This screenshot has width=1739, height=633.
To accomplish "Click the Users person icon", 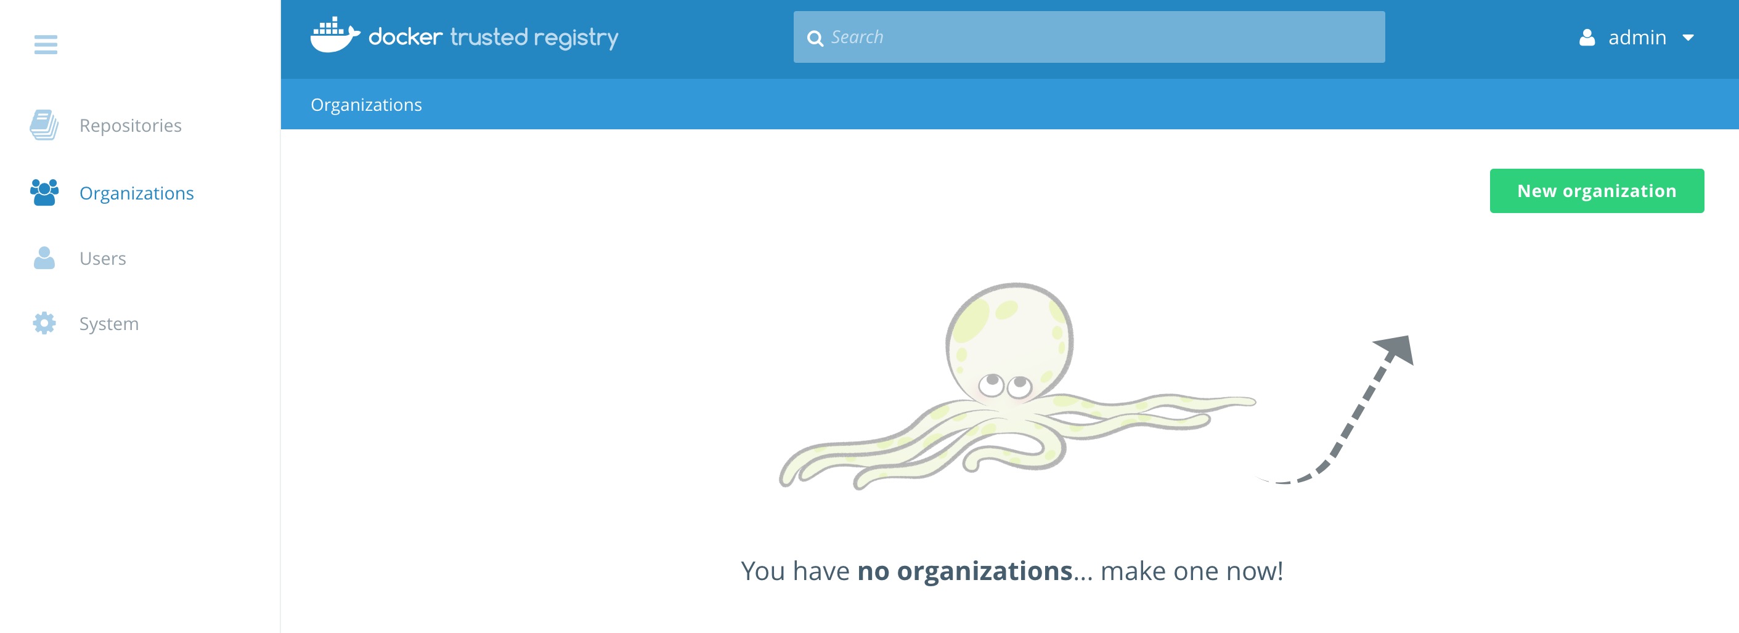I will [44, 258].
